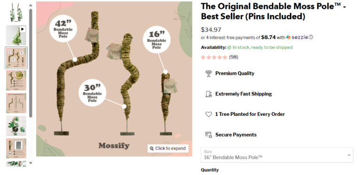Click the chevron on the Size selector
Viewport: 358px width, 175px height.
point(349,155)
